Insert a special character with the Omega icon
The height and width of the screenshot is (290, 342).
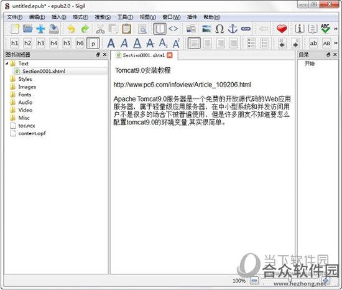click(x=220, y=29)
